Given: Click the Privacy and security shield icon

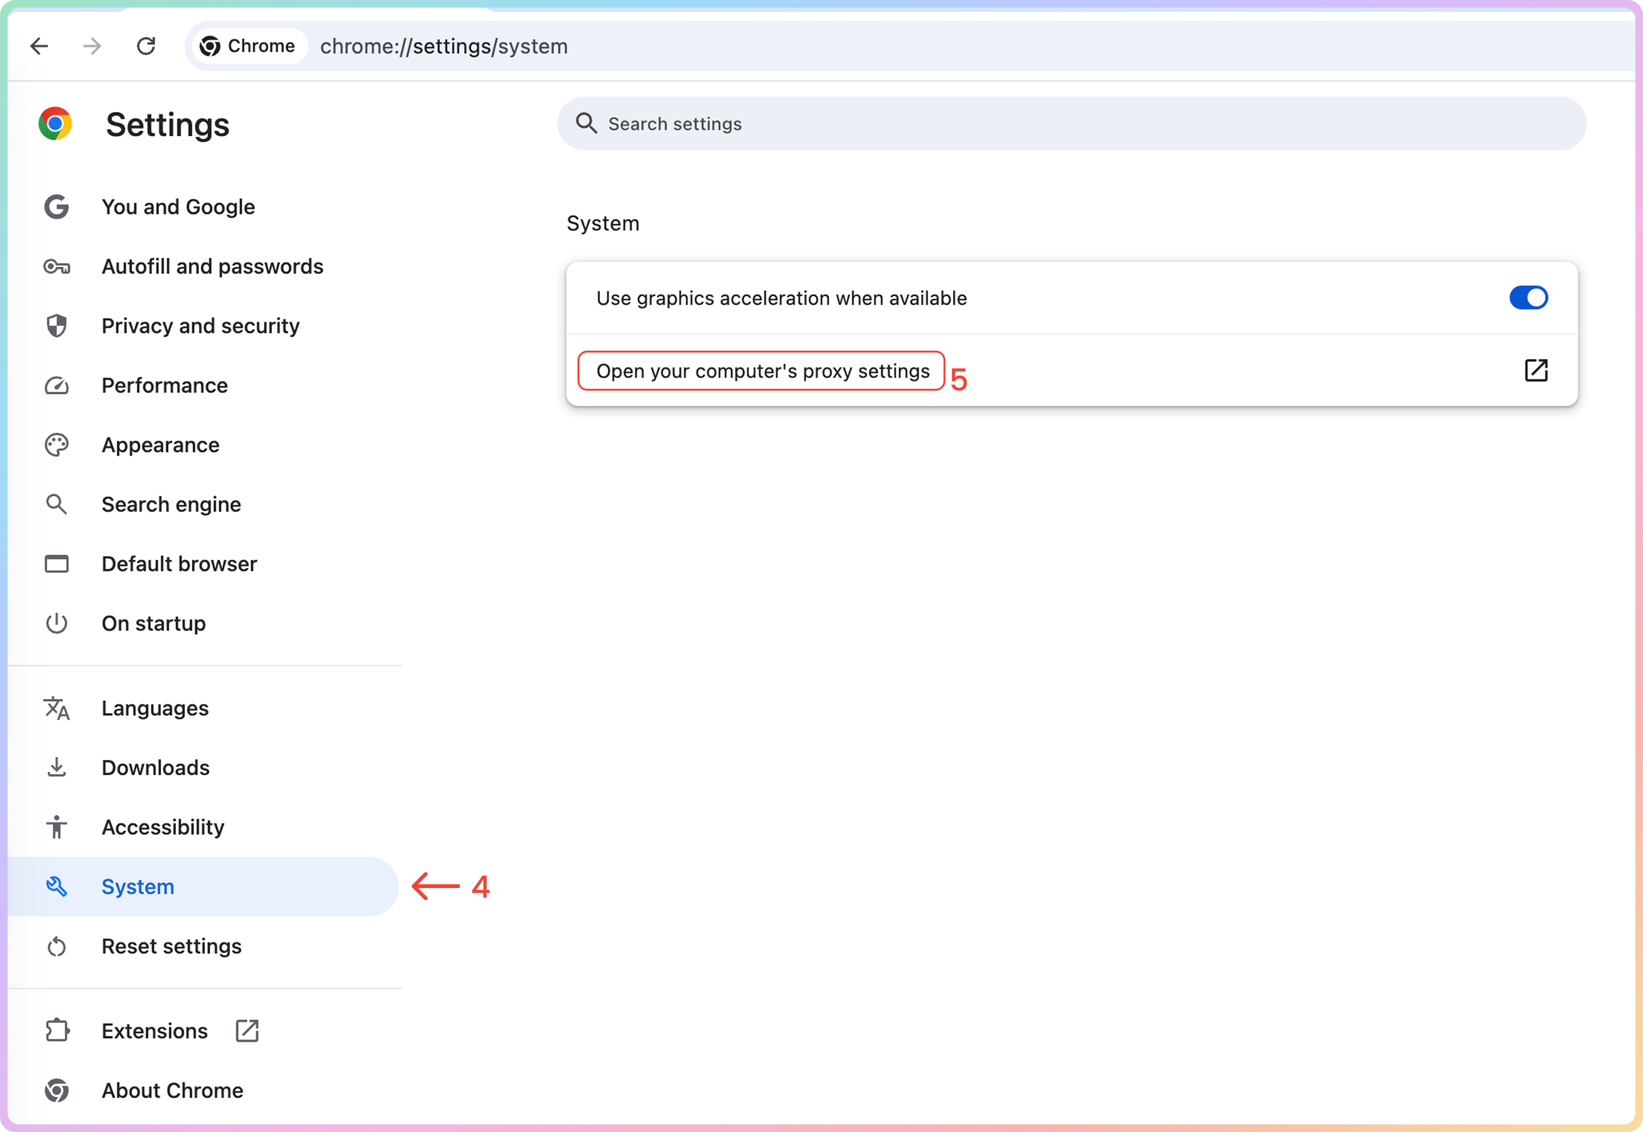Looking at the screenshot, I should (x=57, y=326).
